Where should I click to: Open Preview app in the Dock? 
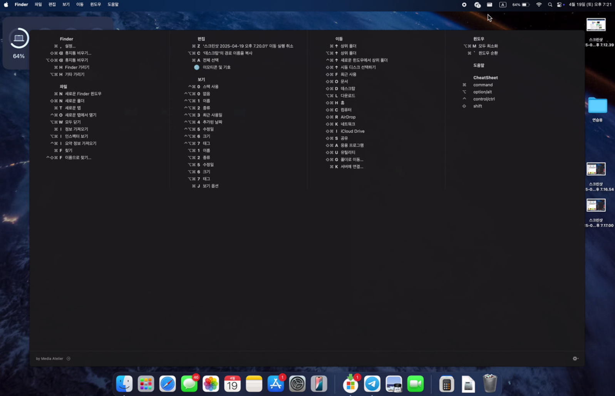[x=394, y=384]
